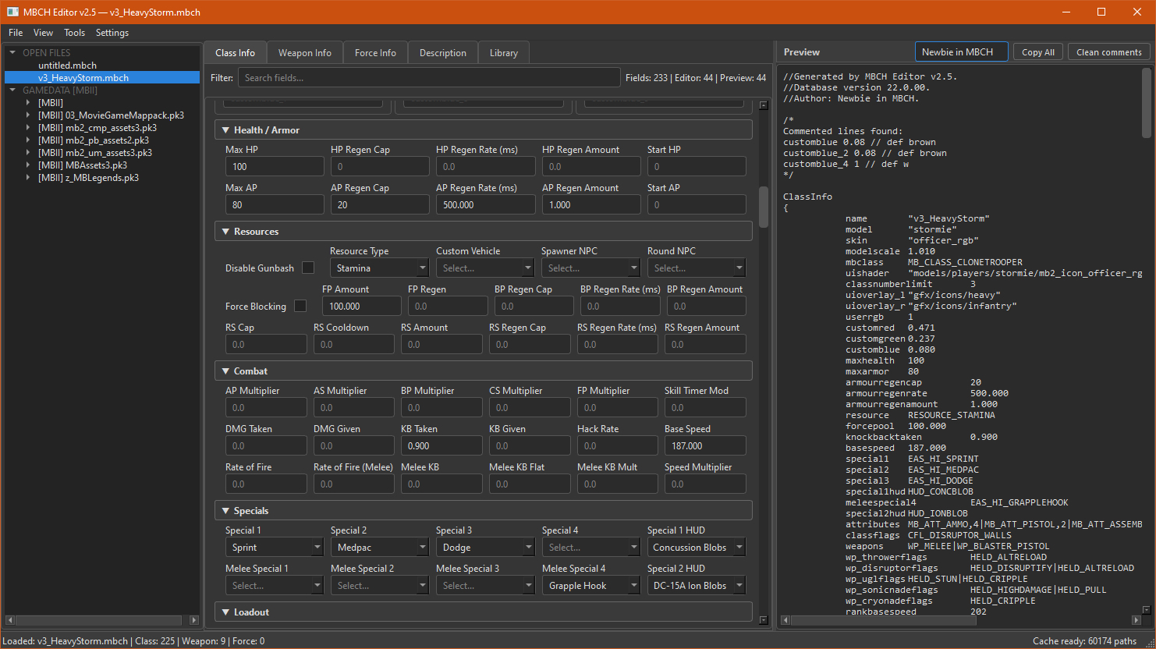Open the Special 1 HUD Concussion Blobs dropdown
The width and height of the screenshot is (1156, 649).
coord(697,548)
